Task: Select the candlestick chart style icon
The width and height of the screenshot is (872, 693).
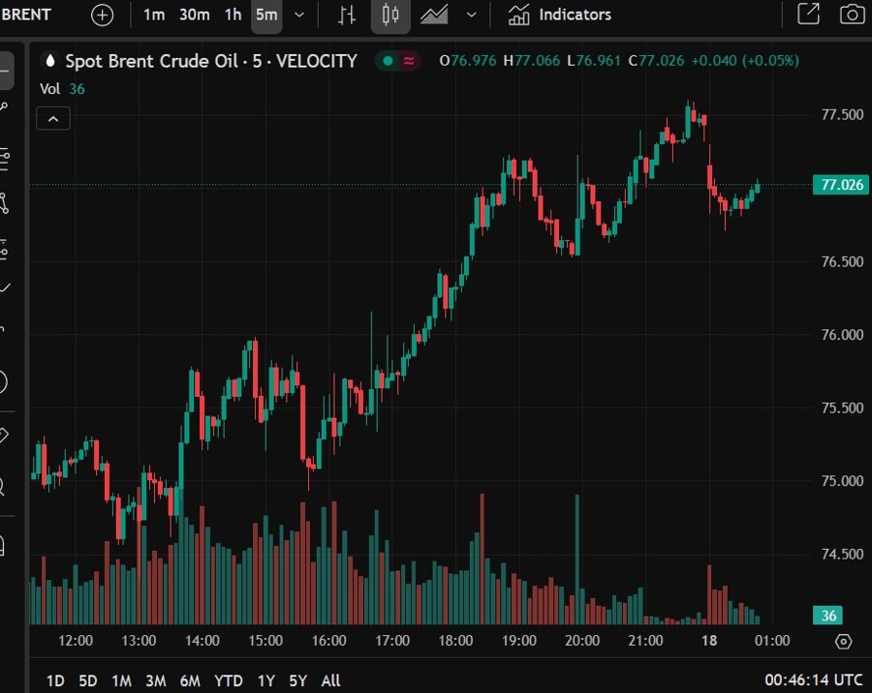Action: pos(390,15)
